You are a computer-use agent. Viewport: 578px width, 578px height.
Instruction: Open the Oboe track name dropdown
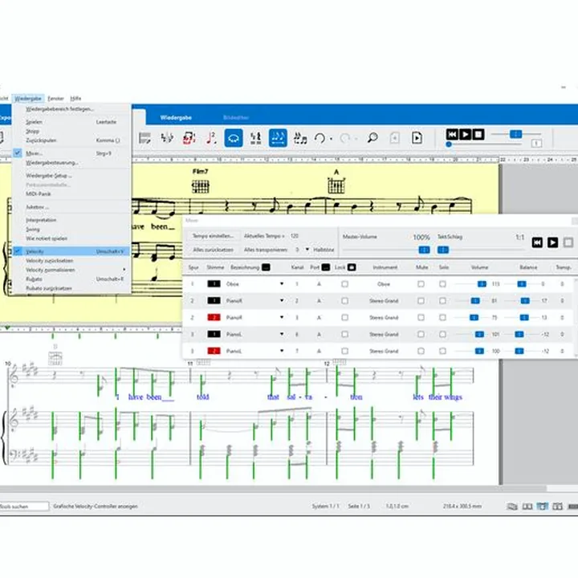[282, 284]
